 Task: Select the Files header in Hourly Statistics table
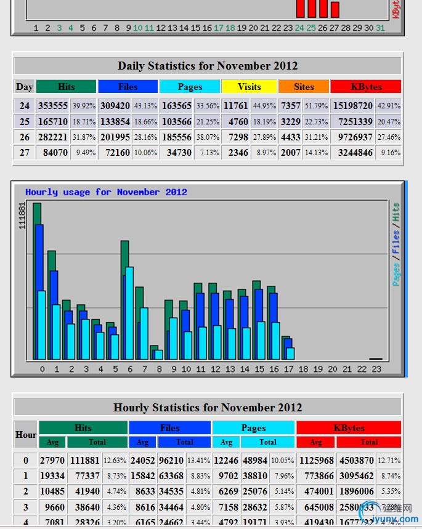point(170,428)
